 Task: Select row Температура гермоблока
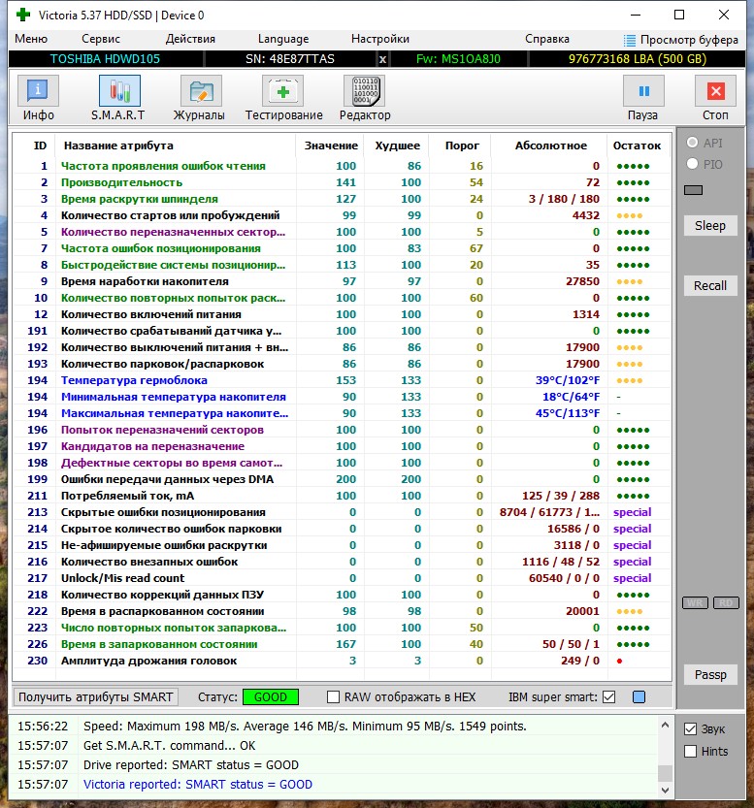tap(343, 380)
